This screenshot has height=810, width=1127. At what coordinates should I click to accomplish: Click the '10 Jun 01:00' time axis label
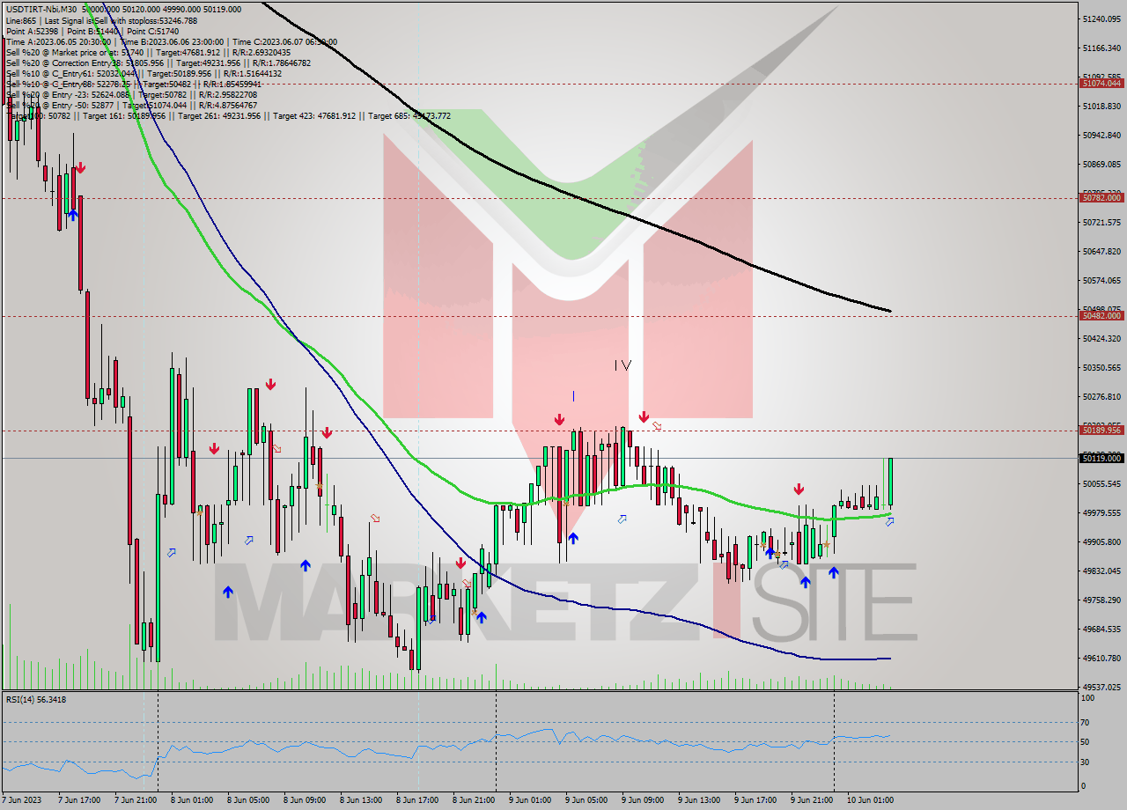pyautogui.click(x=870, y=800)
